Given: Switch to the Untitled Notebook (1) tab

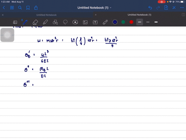Looking at the screenshot, I should (x=139, y=15).
